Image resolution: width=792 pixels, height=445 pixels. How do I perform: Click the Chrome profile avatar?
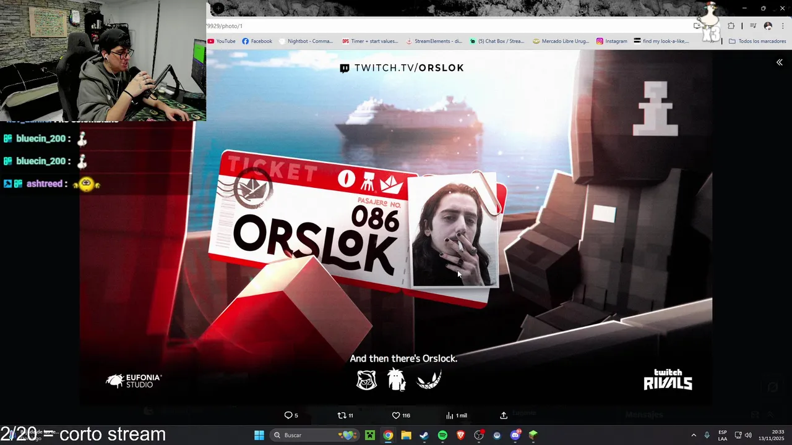tap(768, 26)
